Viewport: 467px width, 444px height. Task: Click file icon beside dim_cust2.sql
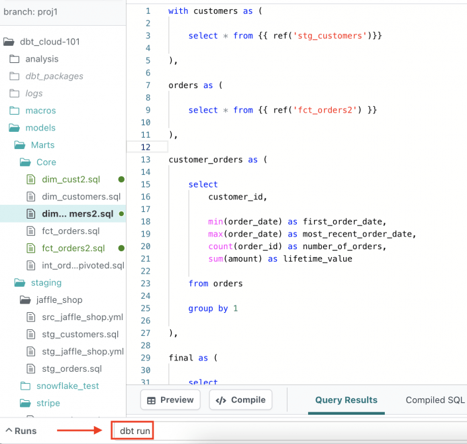point(30,180)
